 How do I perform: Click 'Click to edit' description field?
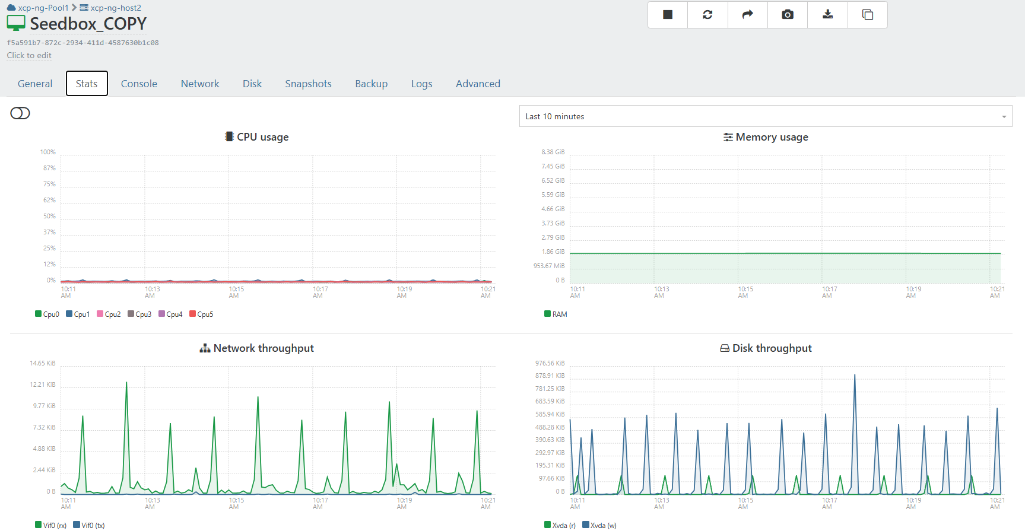(x=29, y=55)
